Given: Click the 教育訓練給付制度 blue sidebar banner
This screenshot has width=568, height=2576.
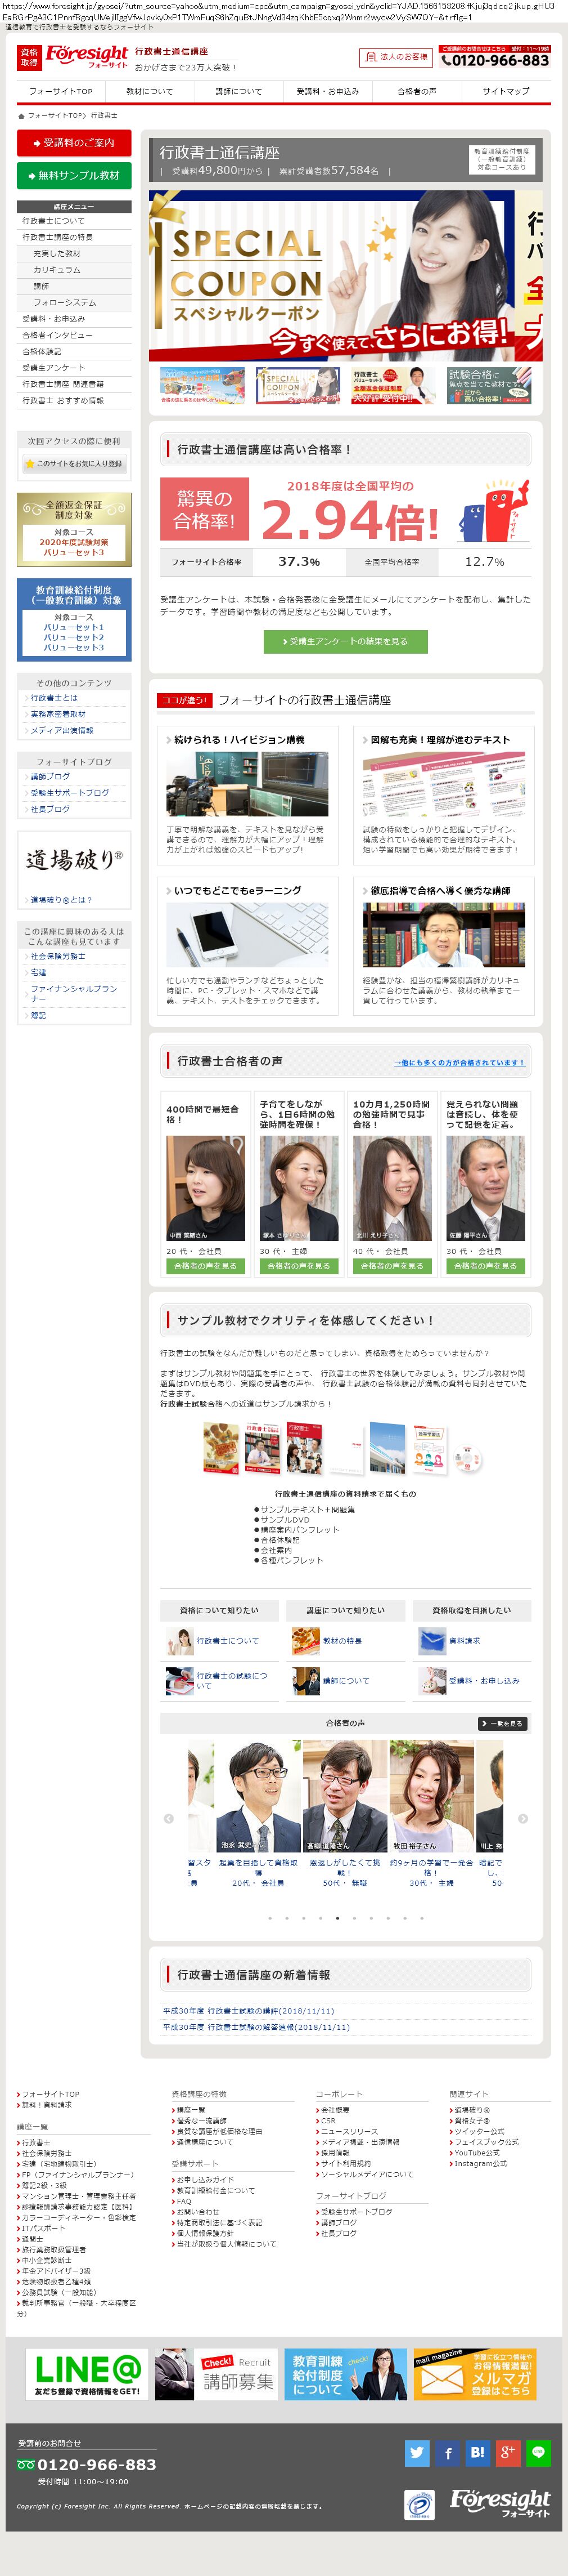Looking at the screenshot, I should click(74, 619).
